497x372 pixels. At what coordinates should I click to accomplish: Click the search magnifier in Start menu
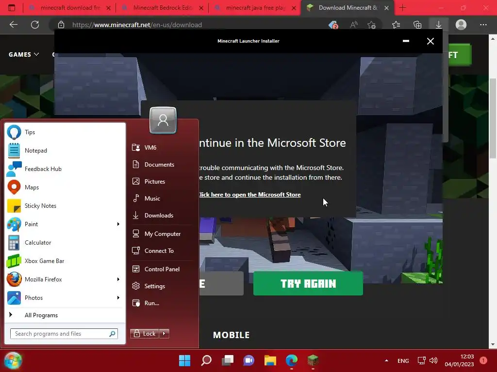click(x=112, y=334)
